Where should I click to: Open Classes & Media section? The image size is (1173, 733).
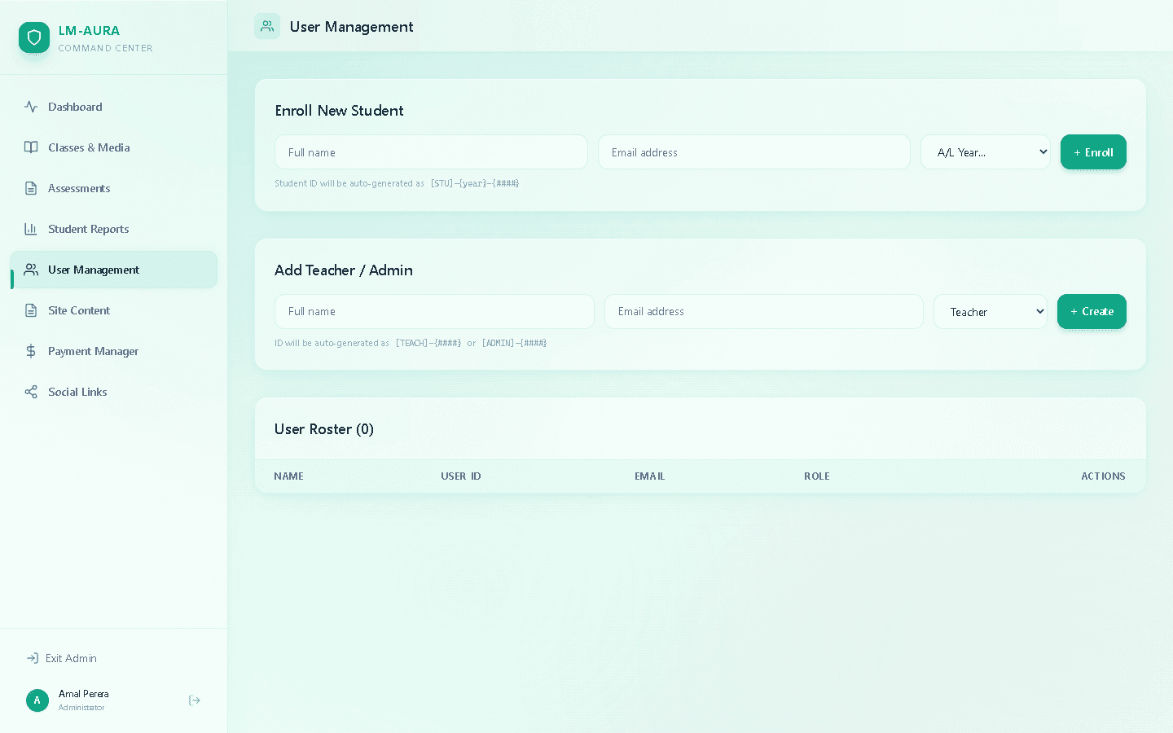coord(113,147)
